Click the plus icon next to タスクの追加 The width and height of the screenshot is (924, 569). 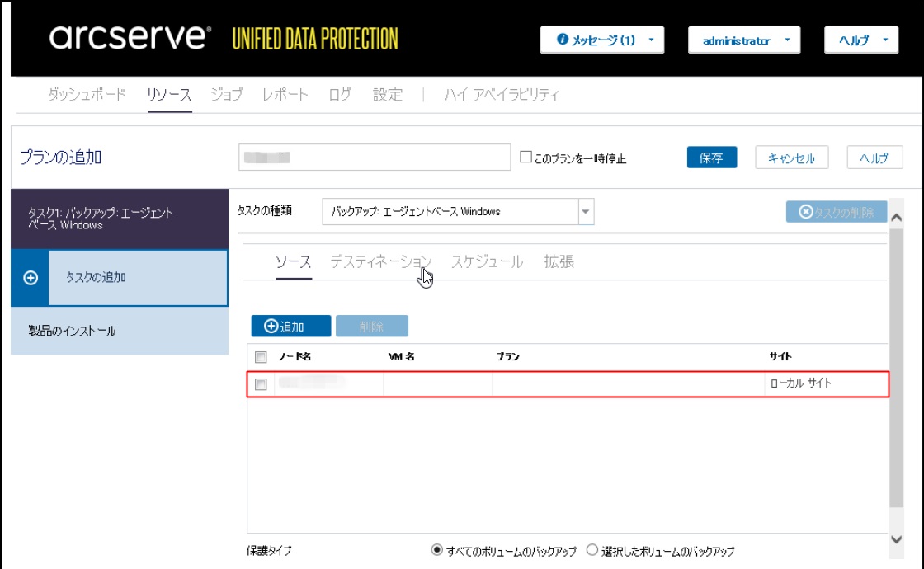[x=31, y=278]
